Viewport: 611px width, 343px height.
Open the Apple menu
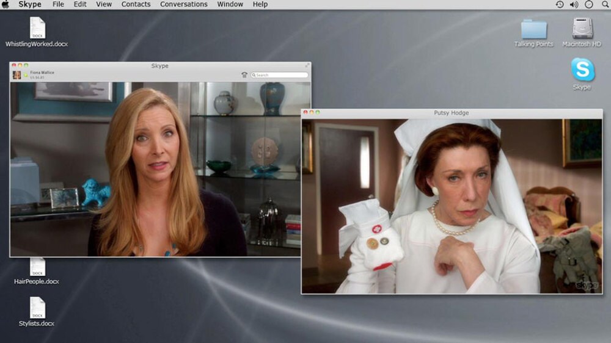[x=5, y=4]
